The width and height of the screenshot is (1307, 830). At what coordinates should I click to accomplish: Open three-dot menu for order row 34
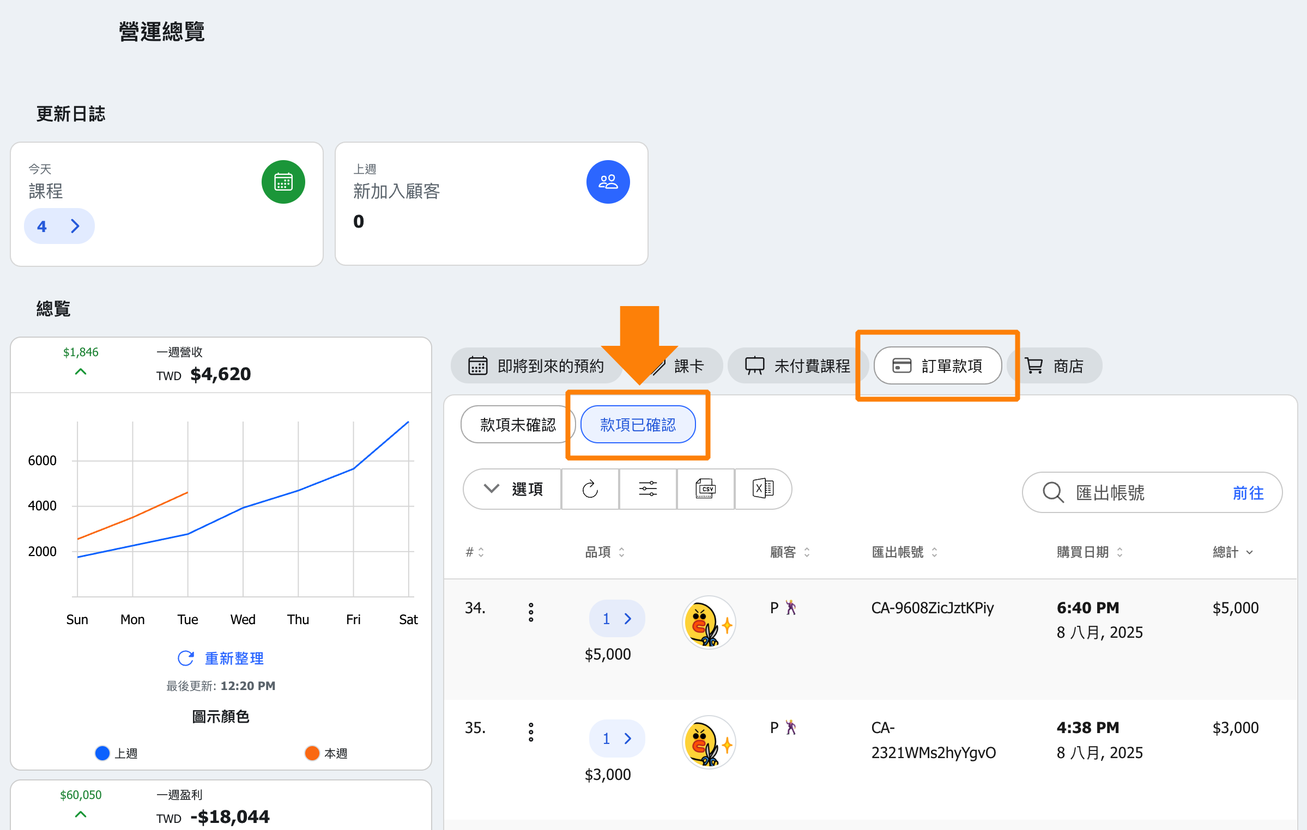coord(530,613)
